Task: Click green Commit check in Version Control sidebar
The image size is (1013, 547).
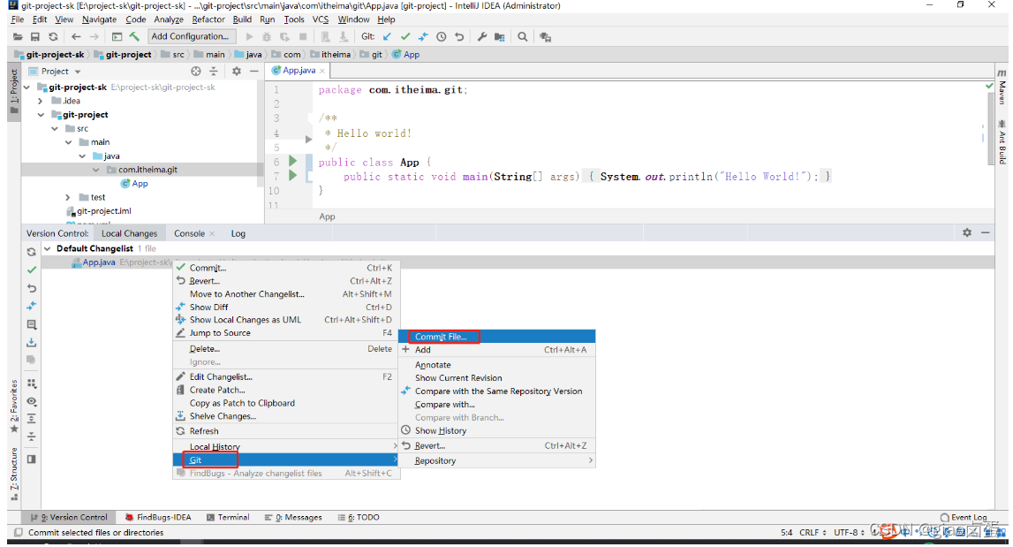Action: (x=31, y=270)
